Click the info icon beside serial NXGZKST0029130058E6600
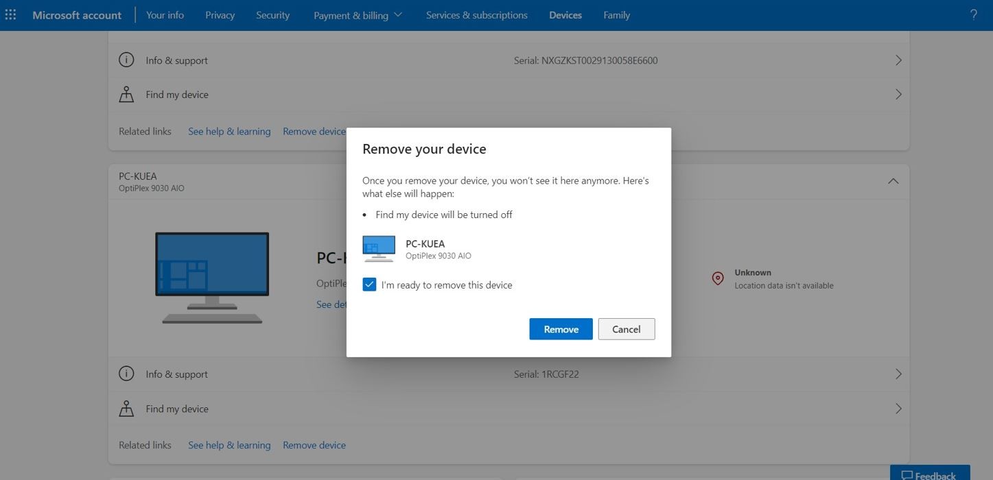The width and height of the screenshot is (993, 480). (x=126, y=60)
